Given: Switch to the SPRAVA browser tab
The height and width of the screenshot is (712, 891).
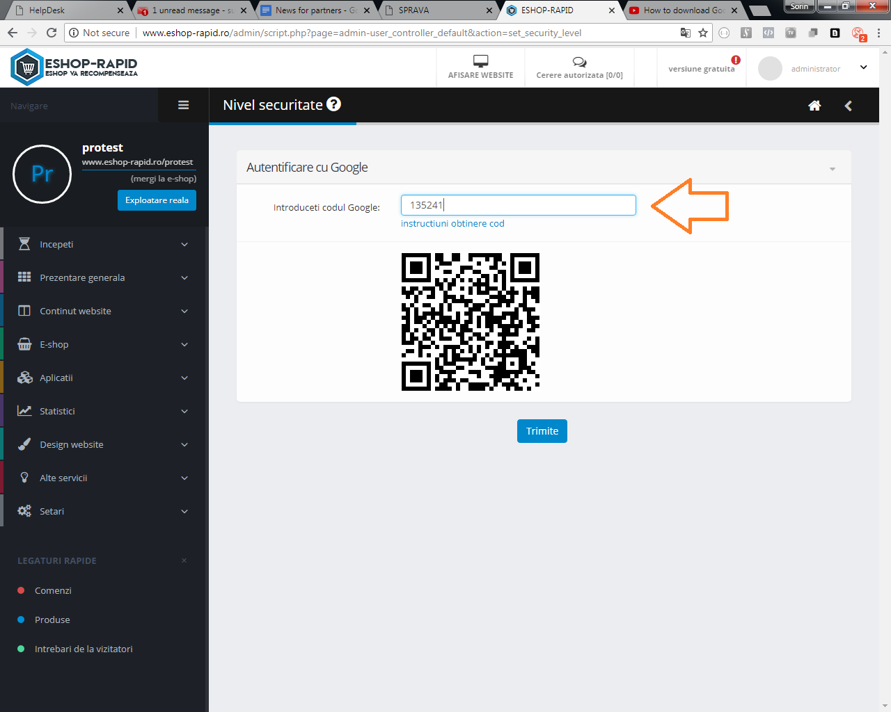Looking at the screenshot, I should 439,10.
